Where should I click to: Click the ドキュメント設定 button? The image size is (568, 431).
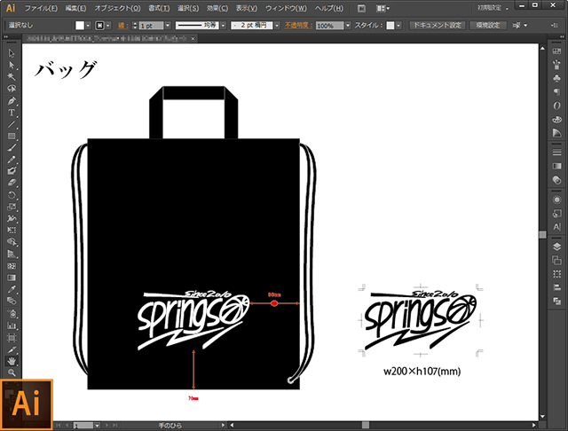(437, 26)
